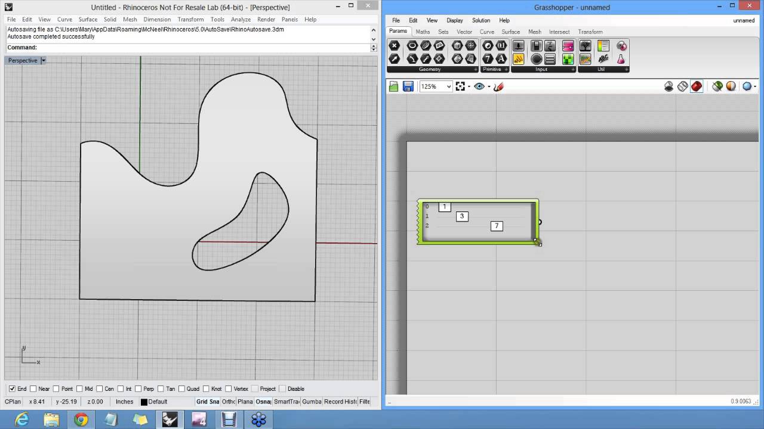Open the Solution menu in Grasshopper
This screenshot has height=429, width=764.
(481, 20)
